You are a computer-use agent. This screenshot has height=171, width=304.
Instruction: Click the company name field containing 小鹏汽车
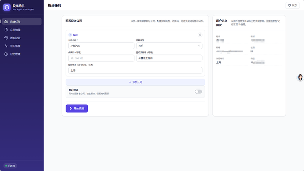click(101, 46)
